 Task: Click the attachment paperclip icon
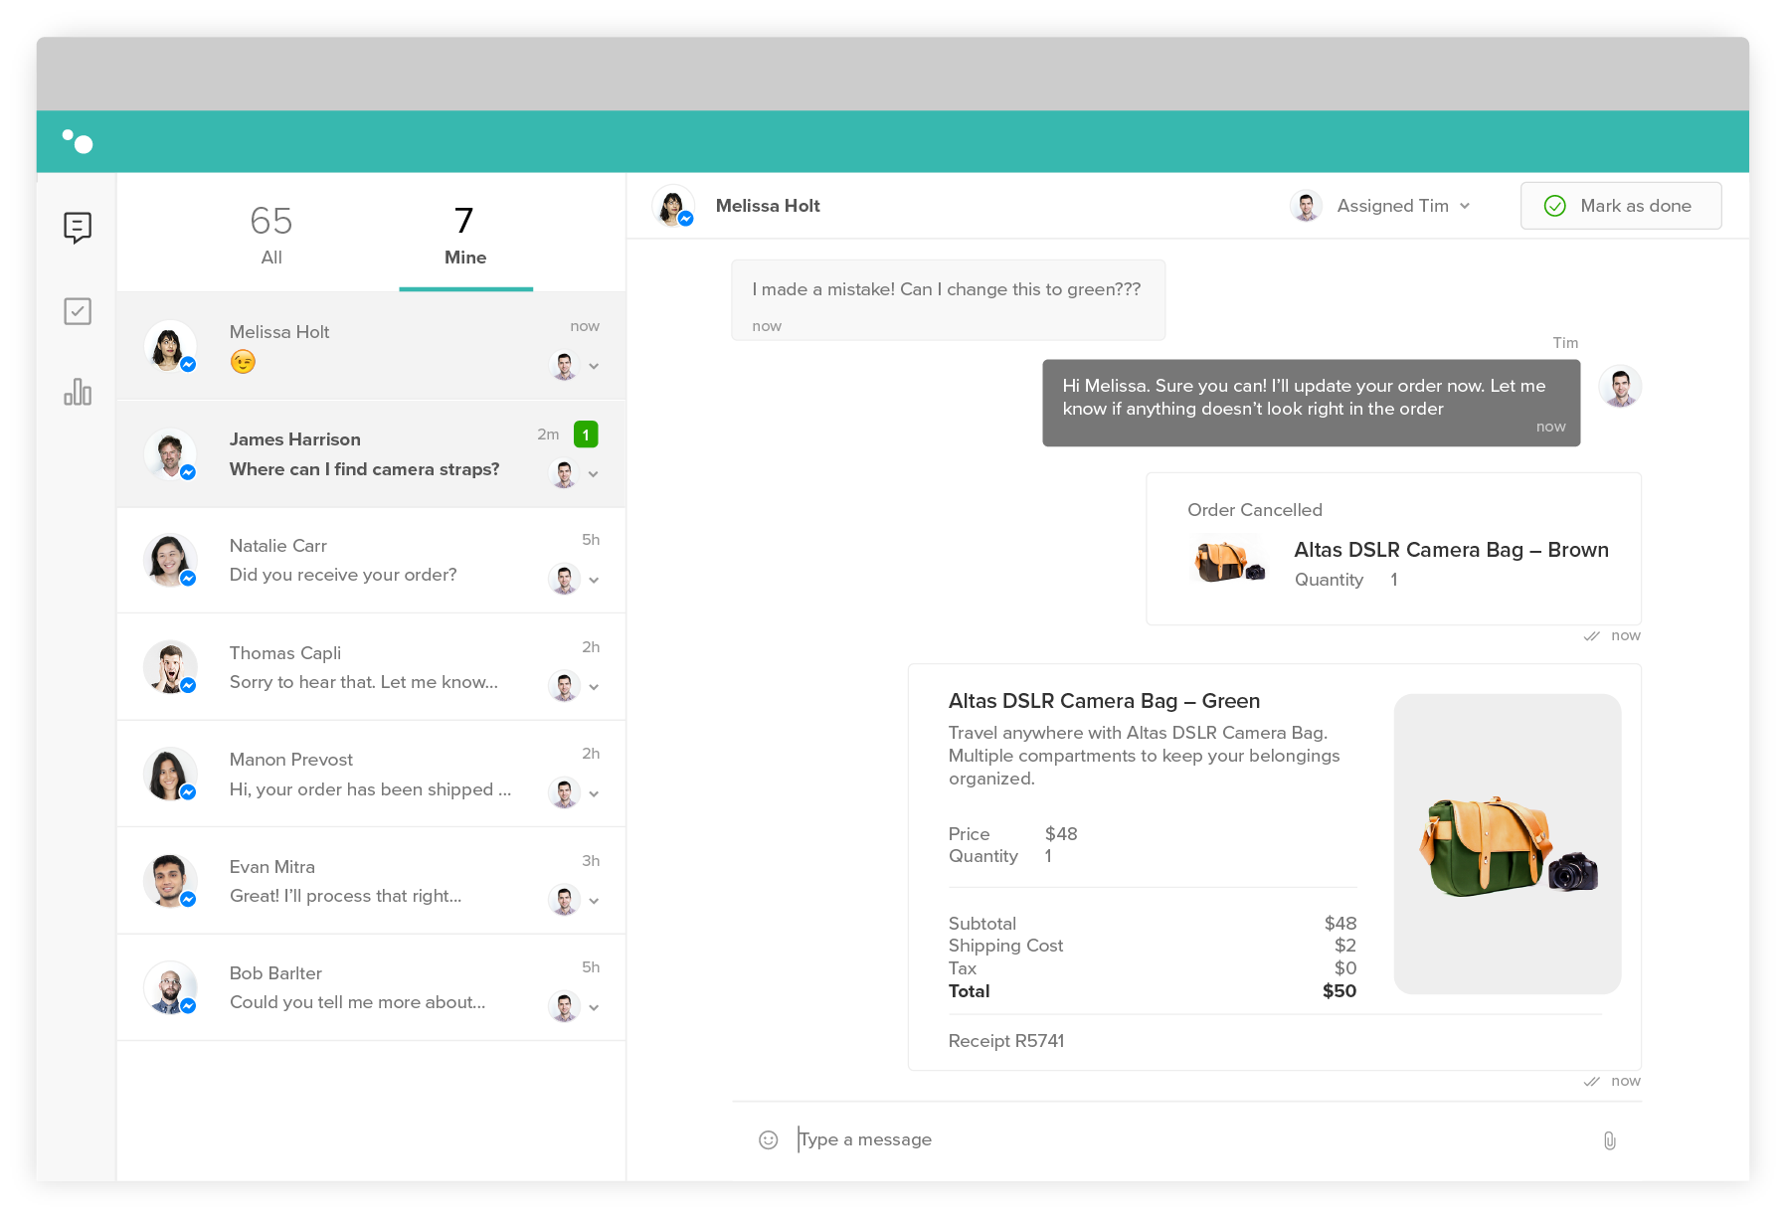(x=1609, y=1140)
